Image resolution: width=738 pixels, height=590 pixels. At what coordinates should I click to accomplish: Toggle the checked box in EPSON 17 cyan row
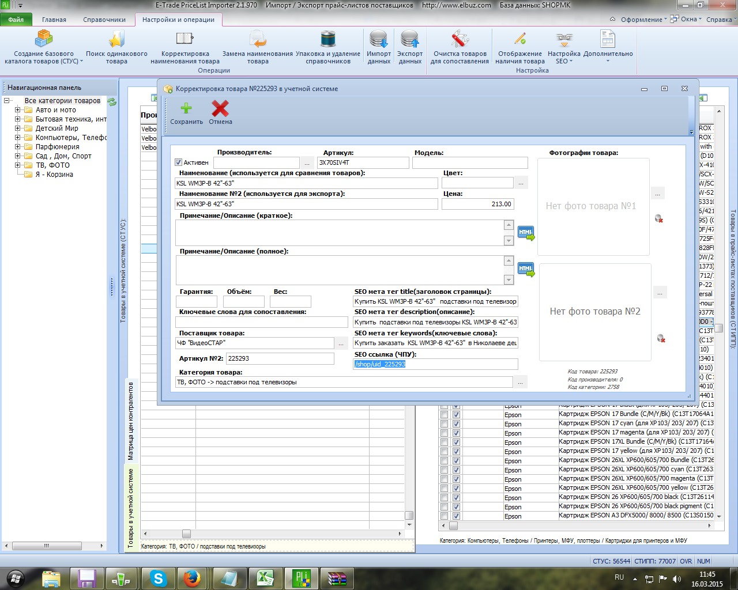tap(456, 423)
